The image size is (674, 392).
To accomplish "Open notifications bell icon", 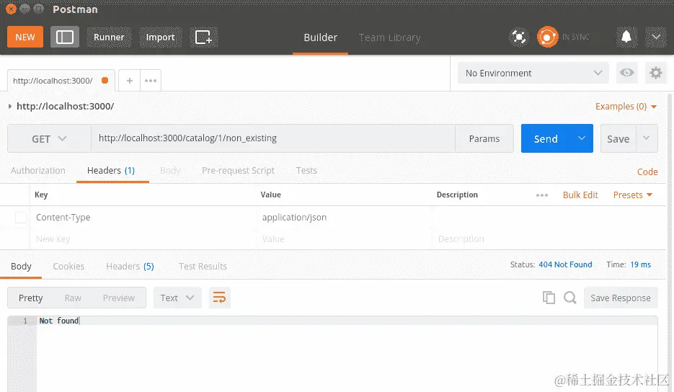I will [626, 37].
